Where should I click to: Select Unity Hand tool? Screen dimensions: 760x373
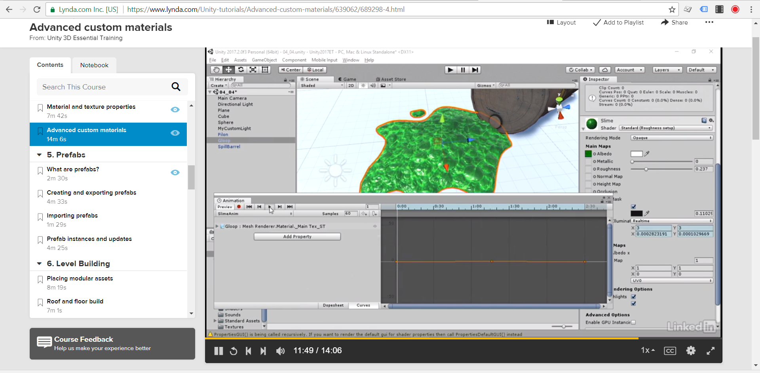[216, 70]
